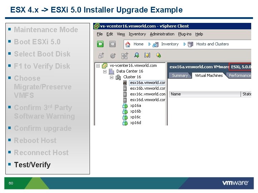
Task: Click the Inventory breadcrumb icon
Action: (156, 44)
